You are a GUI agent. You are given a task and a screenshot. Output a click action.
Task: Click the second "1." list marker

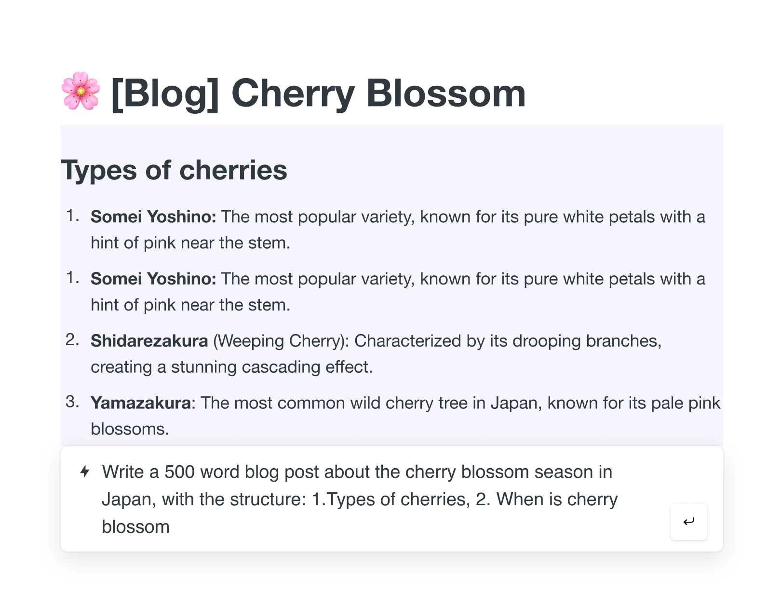tap(73, 278)
